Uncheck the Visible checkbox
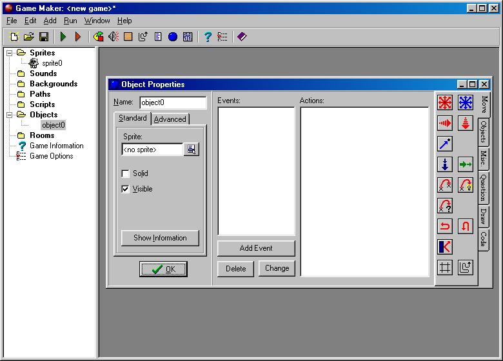This screenshot has width=503, height=361. point(126,189)
